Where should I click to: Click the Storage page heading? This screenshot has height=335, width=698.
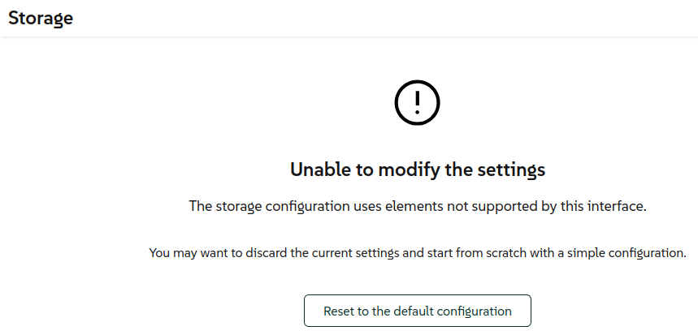41,18
